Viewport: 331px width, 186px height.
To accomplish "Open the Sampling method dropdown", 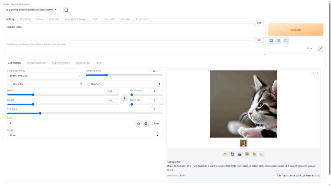I will coord(46,76).
